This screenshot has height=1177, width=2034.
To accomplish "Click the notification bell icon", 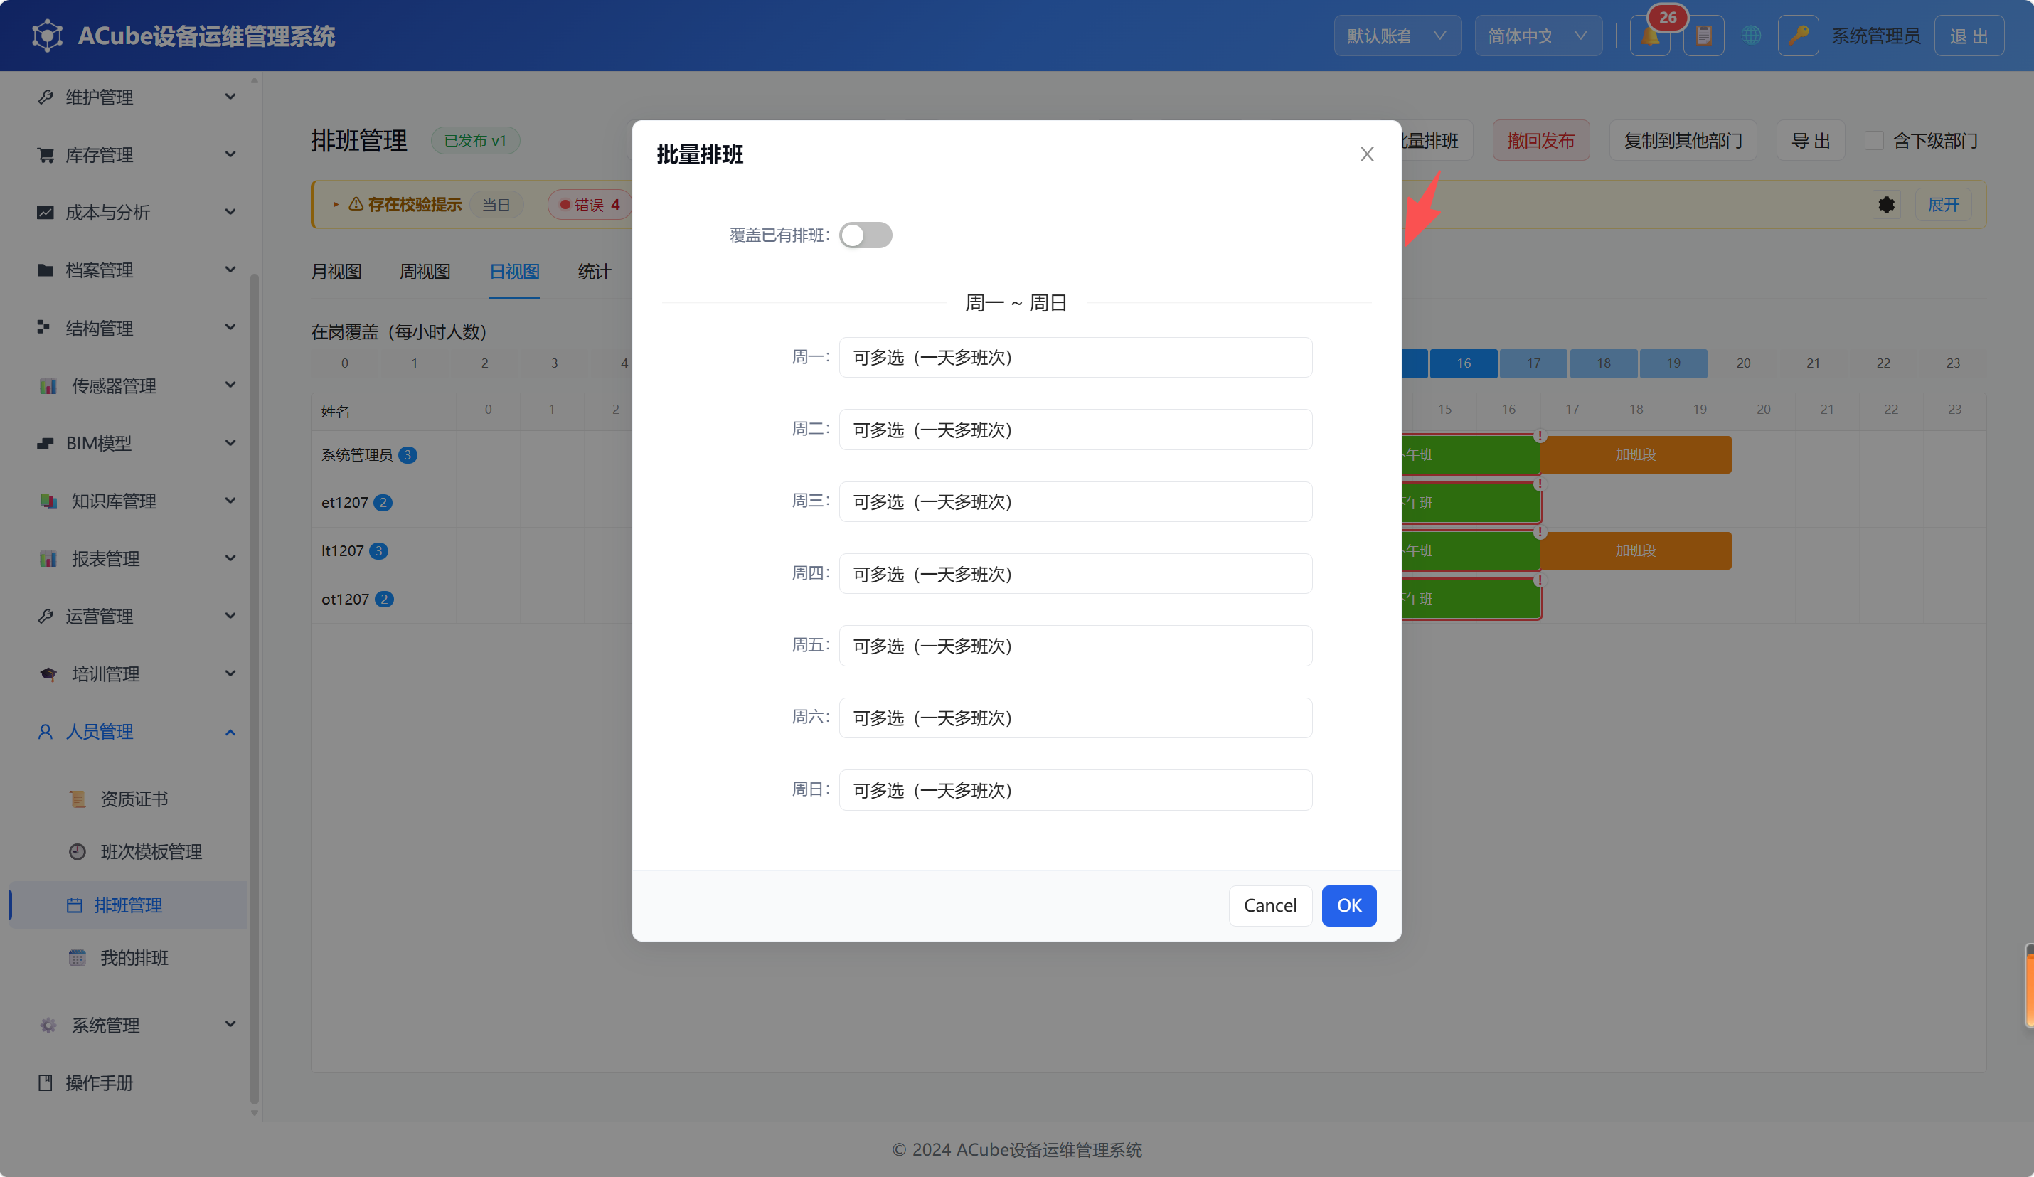I will click(1650, 36).
